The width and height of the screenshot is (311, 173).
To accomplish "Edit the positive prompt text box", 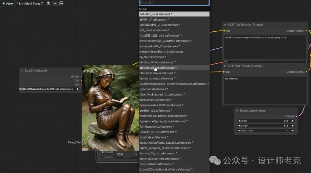I will click(x=265, y=47).
